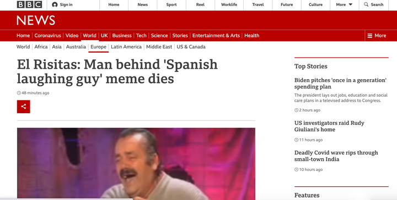397x200 pixels.
Task: Click the article headline El Risitas
Action: tap(117, 71)
